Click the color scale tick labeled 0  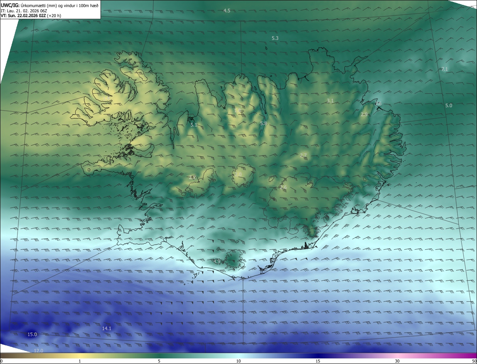click(x=1, y=361)
